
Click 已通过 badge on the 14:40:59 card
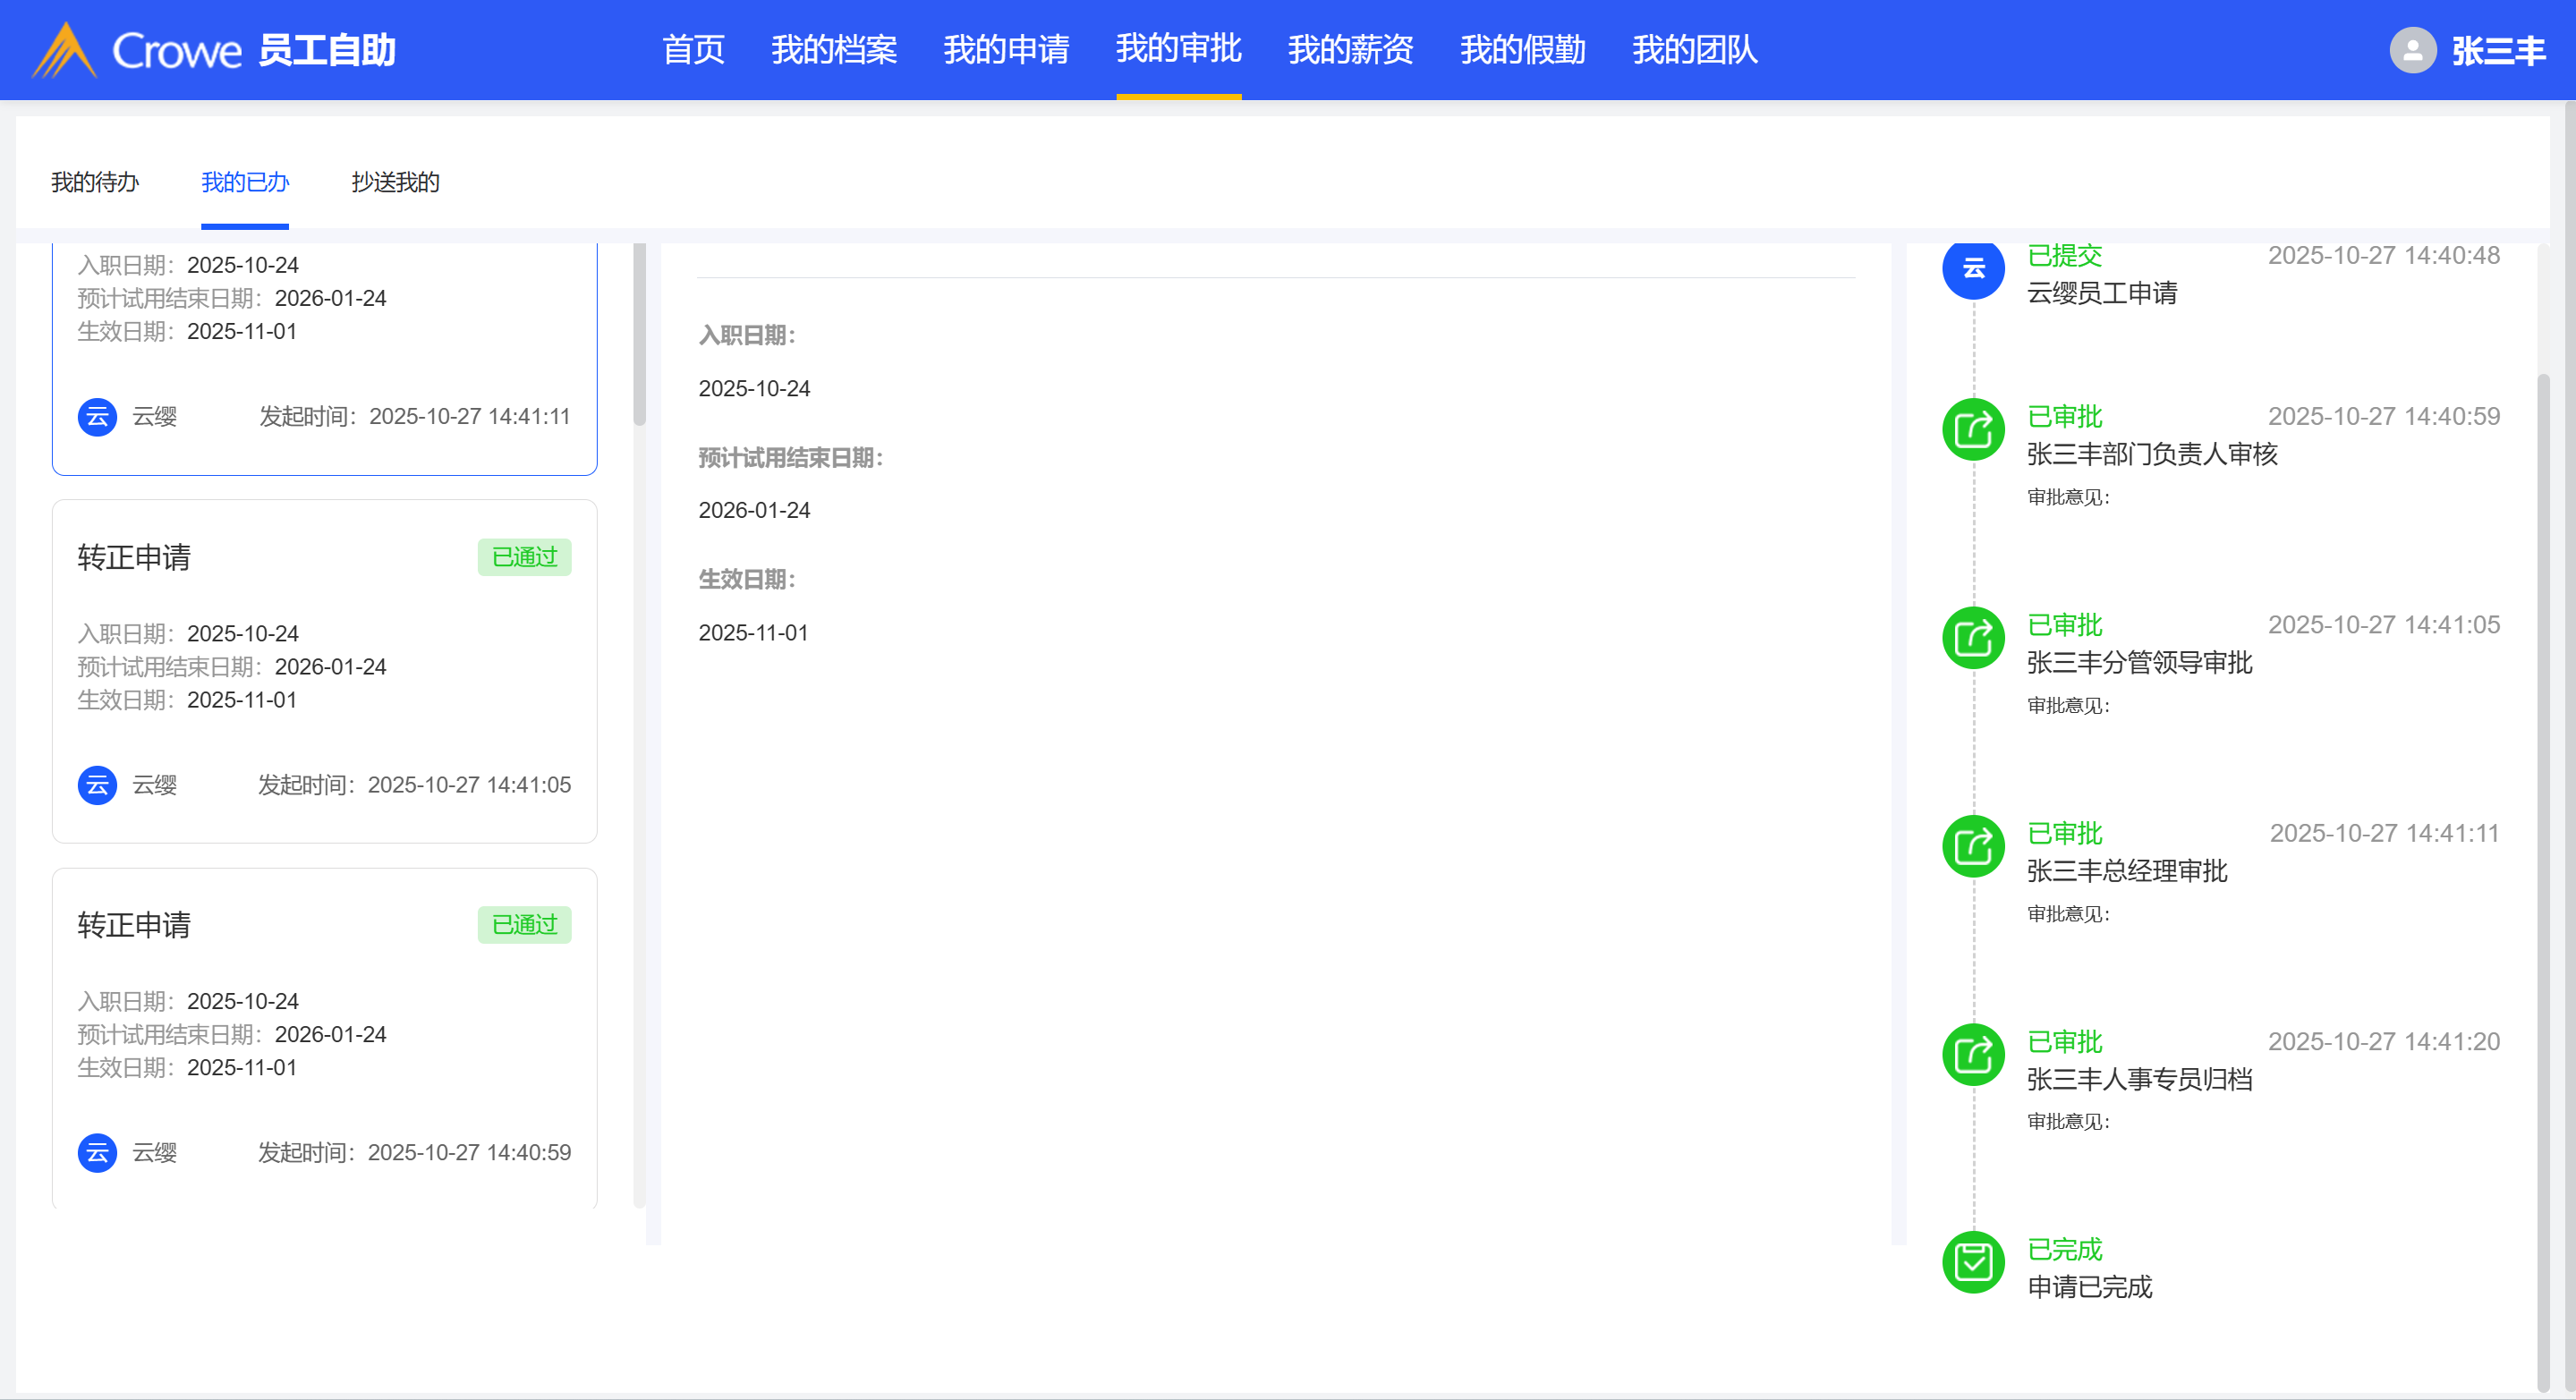tap(524, 925)
